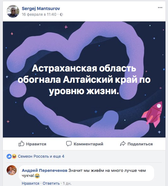Open Sergej Mantsurov's profile picture
168x186 pixels.
[x=13, y=11]
